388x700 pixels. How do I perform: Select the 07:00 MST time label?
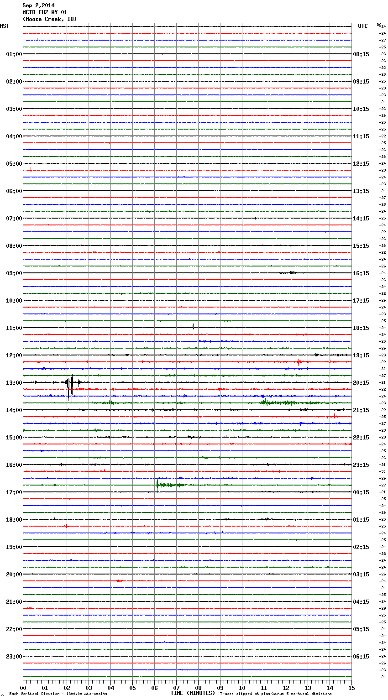pyautogui.click(x=14, y=219)
